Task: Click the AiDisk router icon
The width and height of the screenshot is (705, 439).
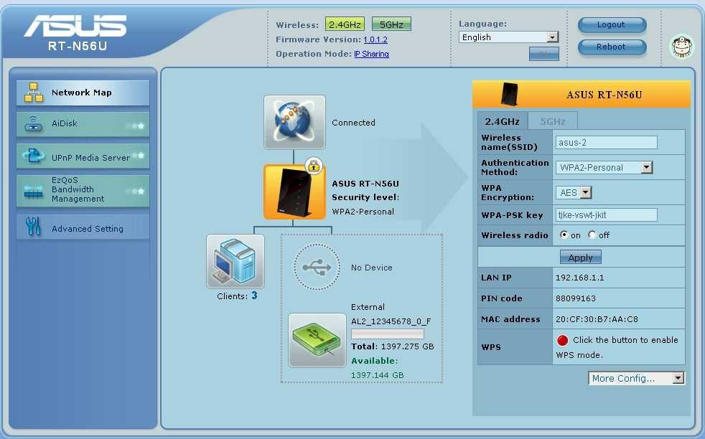Action: tap(34, 124)
